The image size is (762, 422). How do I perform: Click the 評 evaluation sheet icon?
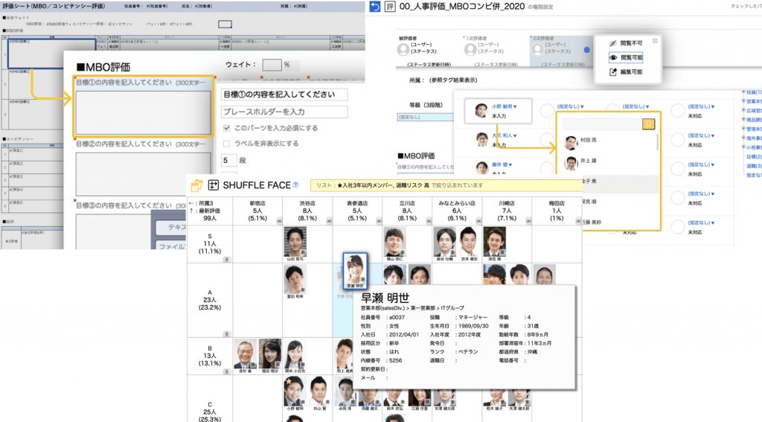click(x=389, y=7)
